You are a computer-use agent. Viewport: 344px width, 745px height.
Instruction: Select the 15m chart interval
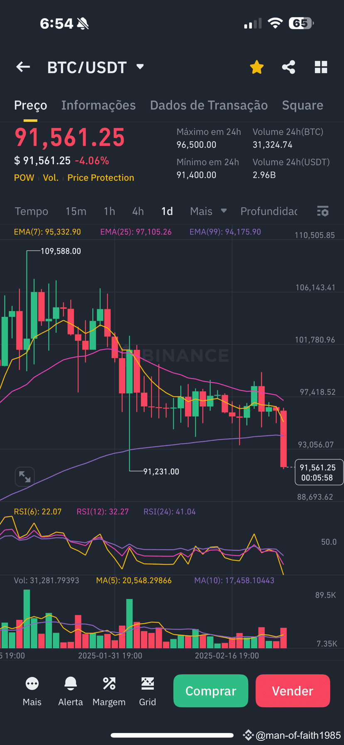point(76,211)
